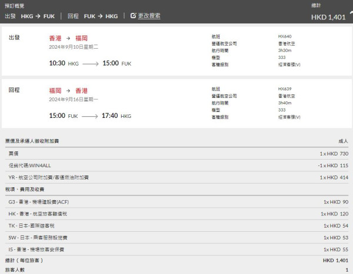Select return departure time 15:00 FUK
Screen dimensions: 353x274
point(64,116)
